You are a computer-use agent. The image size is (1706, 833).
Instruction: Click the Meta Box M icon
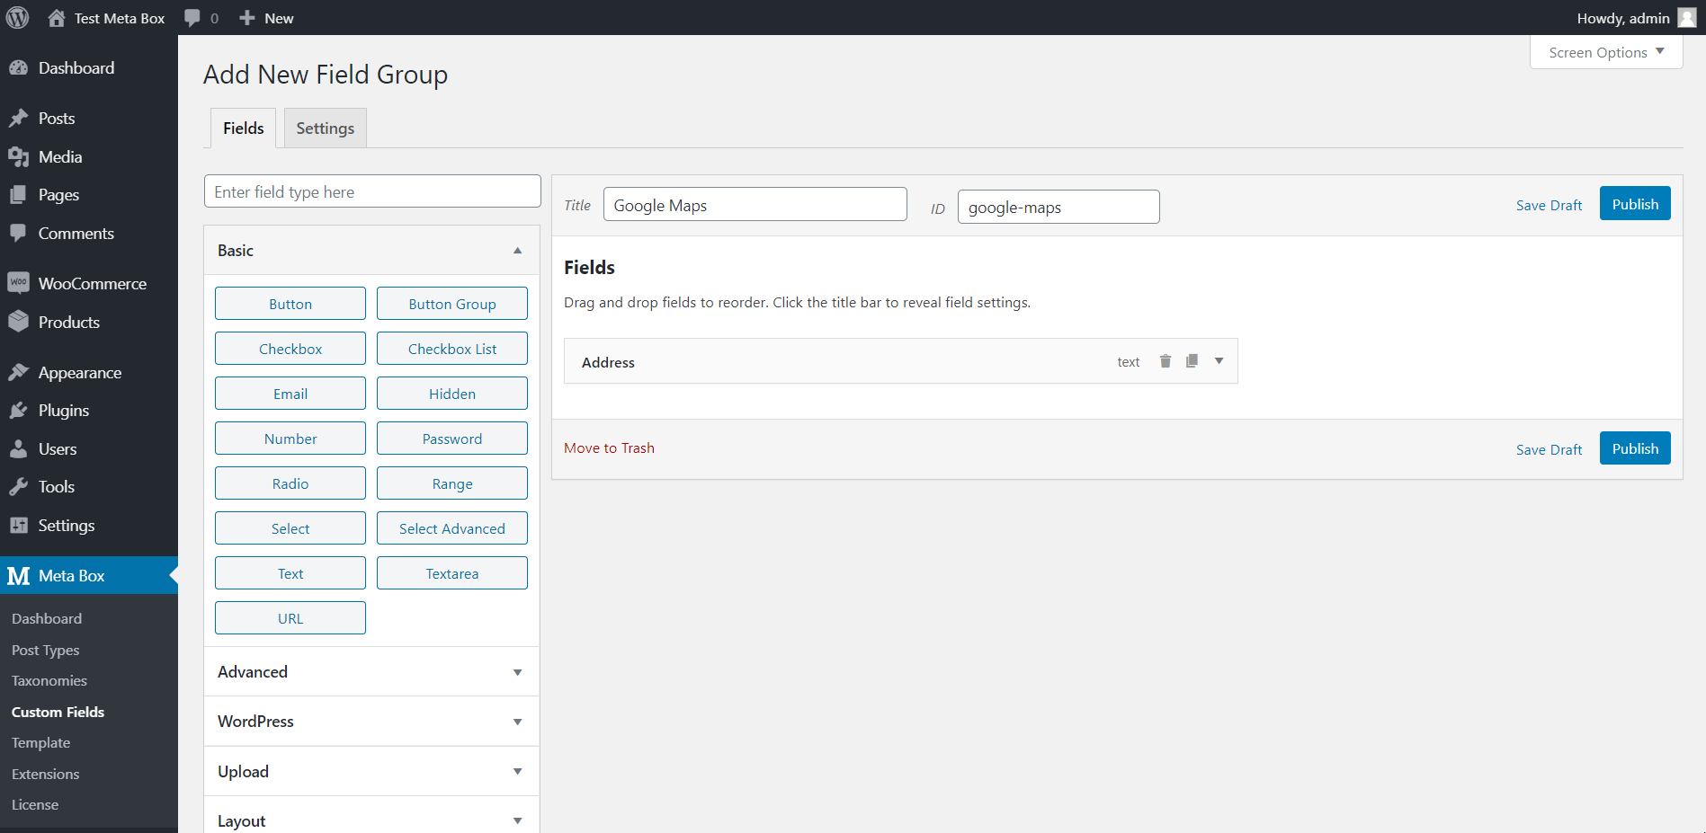click(x=19, y=576)
